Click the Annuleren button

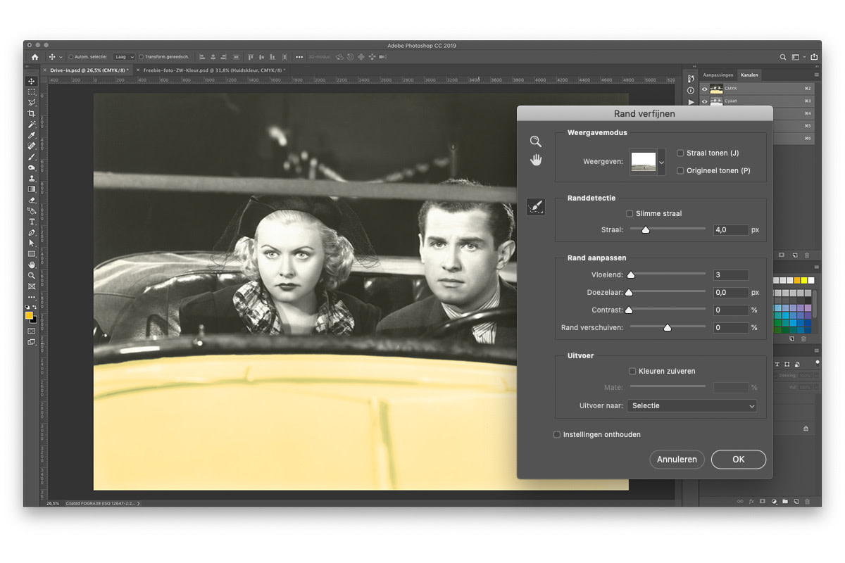(x=677, y=460)
